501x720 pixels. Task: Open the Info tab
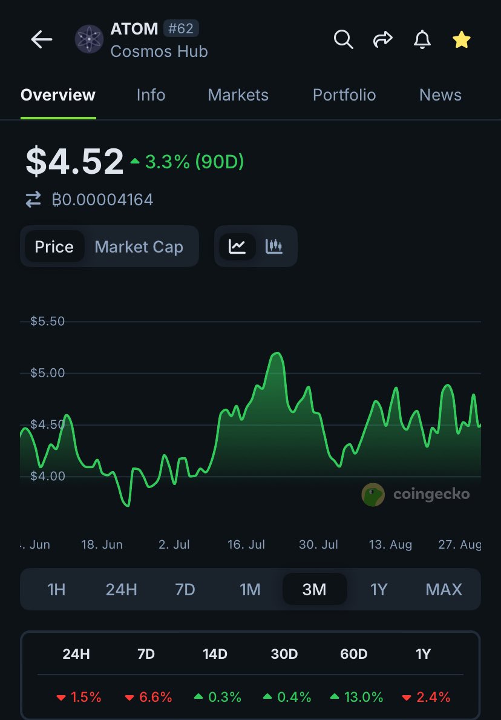[x=151, y=95]
